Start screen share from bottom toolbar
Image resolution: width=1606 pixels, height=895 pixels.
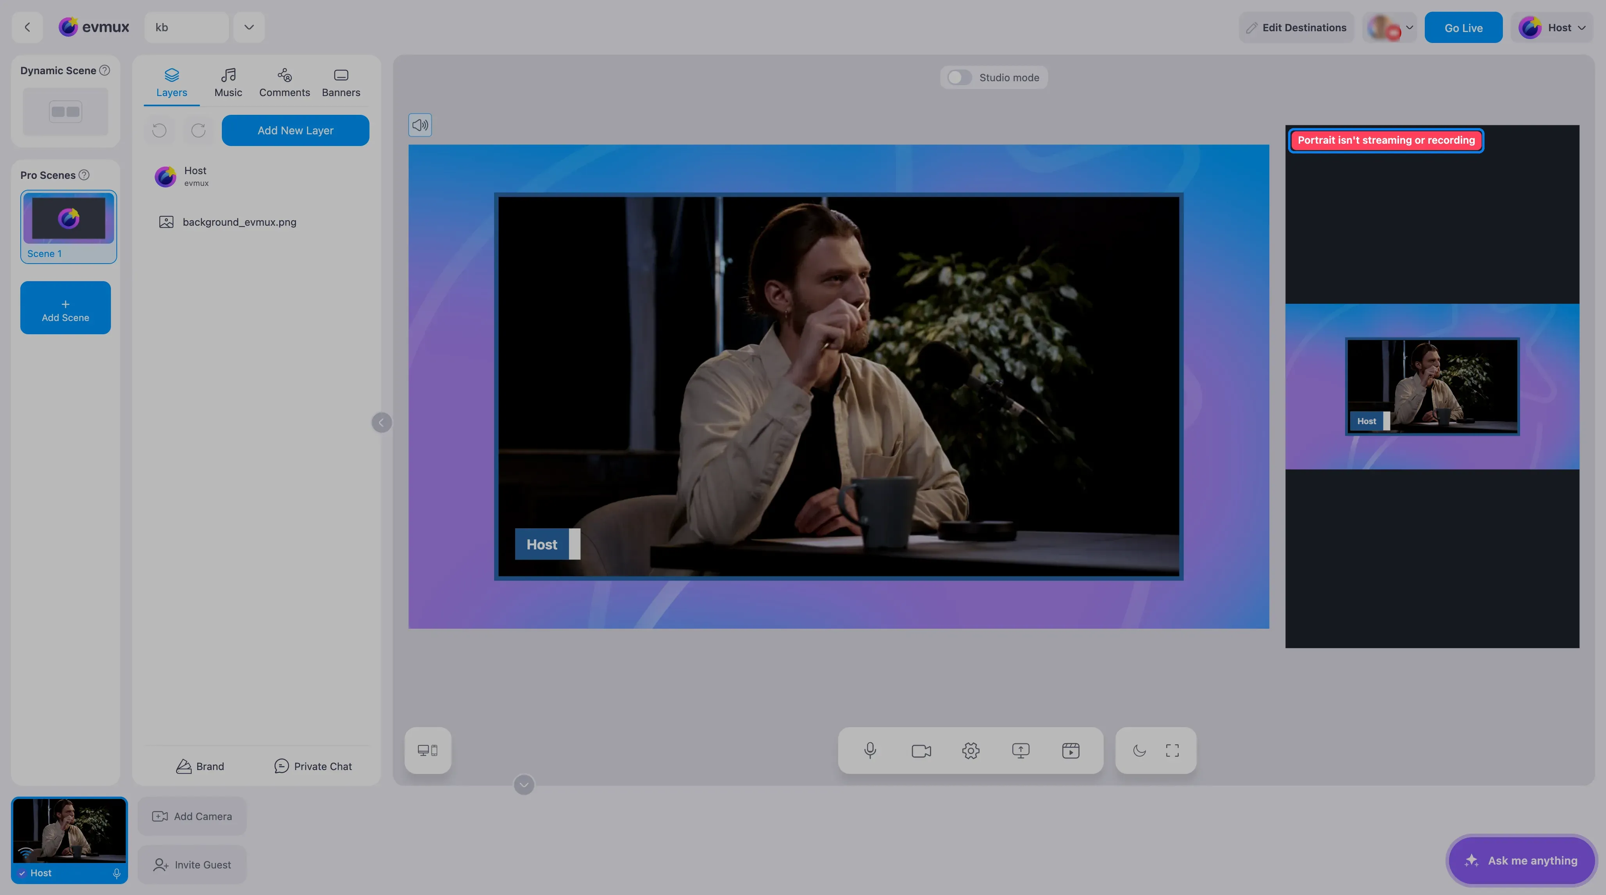1021,751
